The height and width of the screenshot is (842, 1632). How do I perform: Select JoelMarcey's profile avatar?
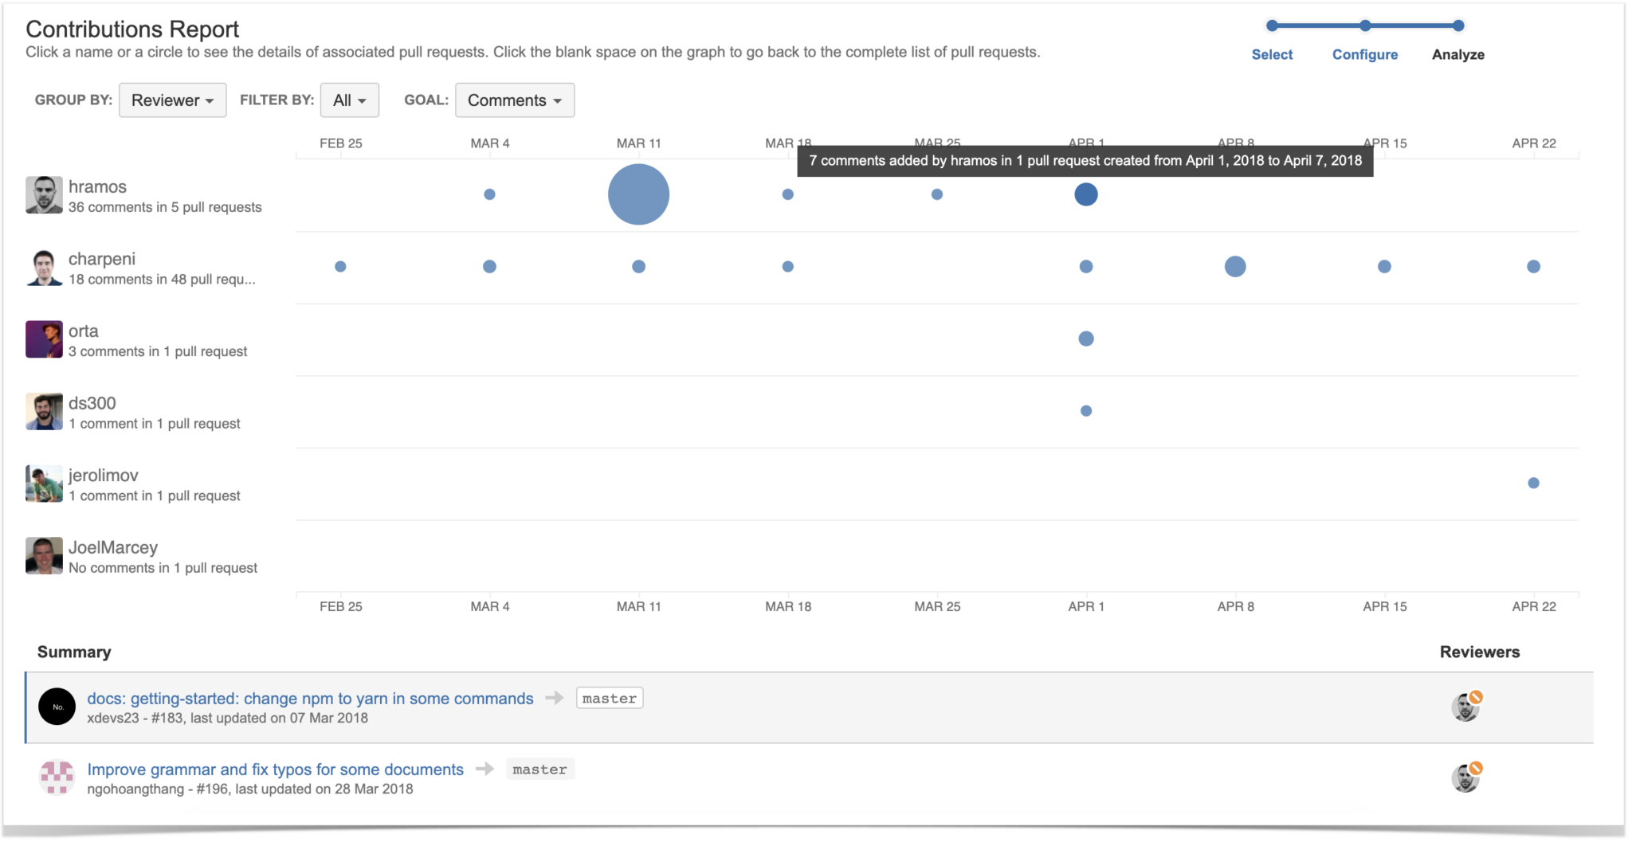click(45, 555)
